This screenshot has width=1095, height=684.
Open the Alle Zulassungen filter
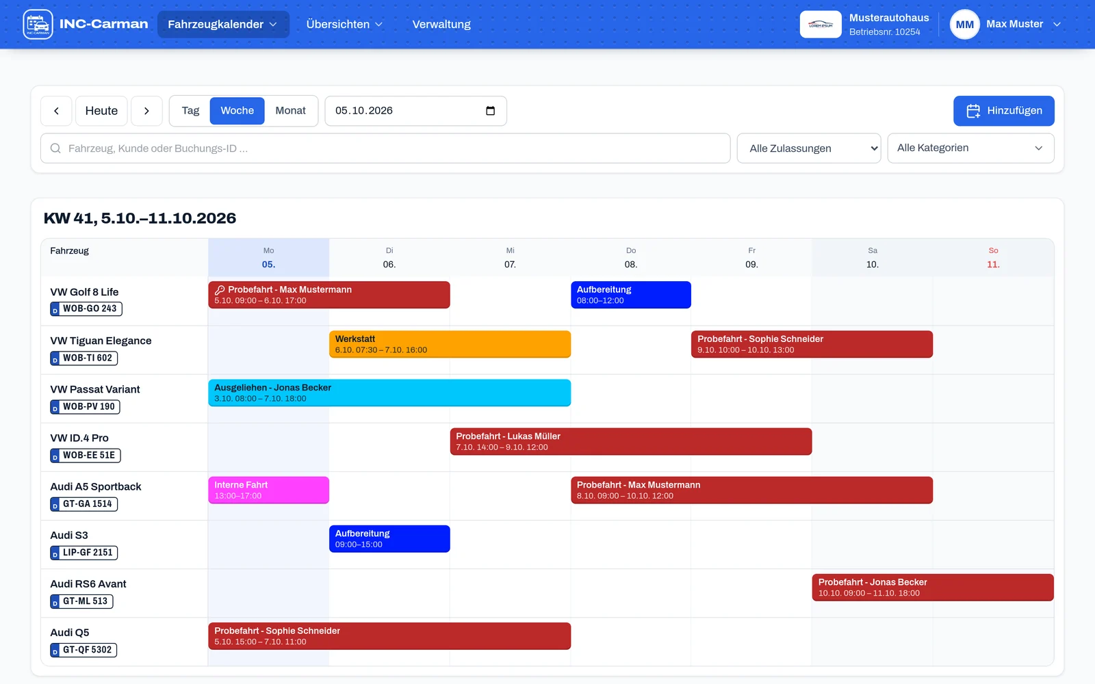click(x=809, y=148)
